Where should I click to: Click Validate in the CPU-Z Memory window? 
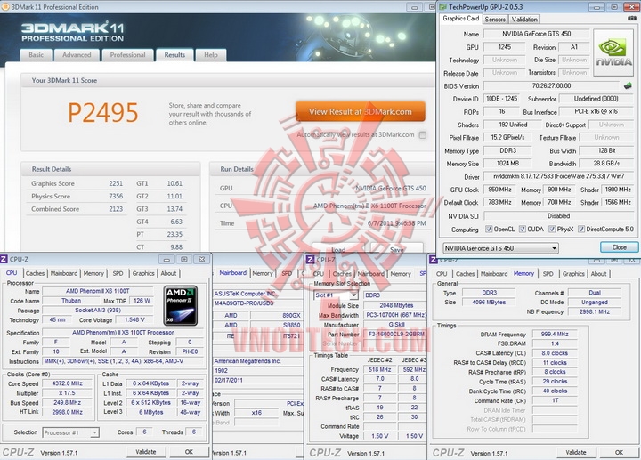click(x=576, y=452)
